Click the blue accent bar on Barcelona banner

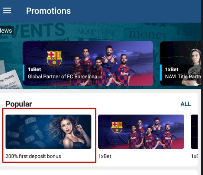[23, 72]
